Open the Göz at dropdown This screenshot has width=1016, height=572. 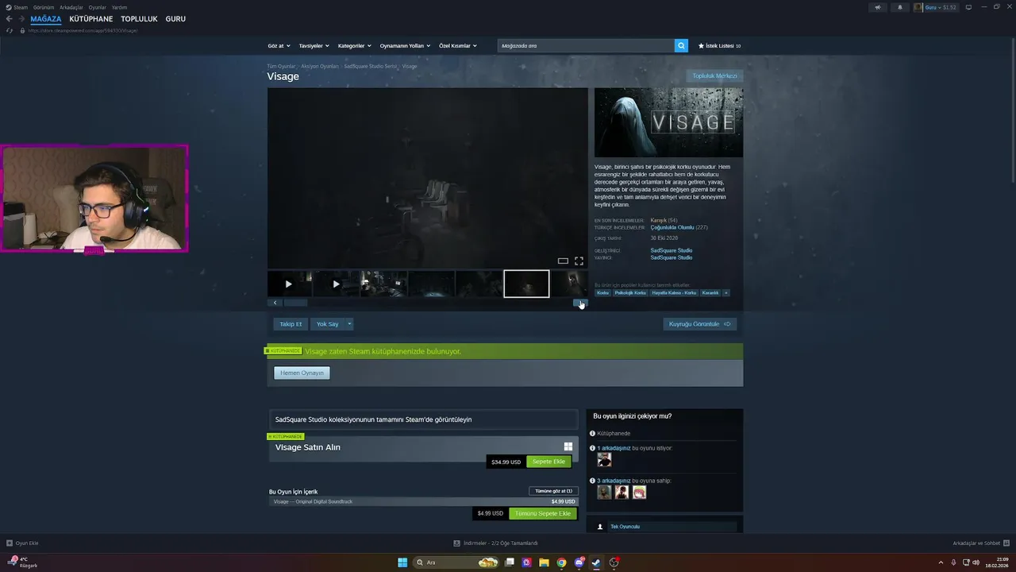(279, 46)
